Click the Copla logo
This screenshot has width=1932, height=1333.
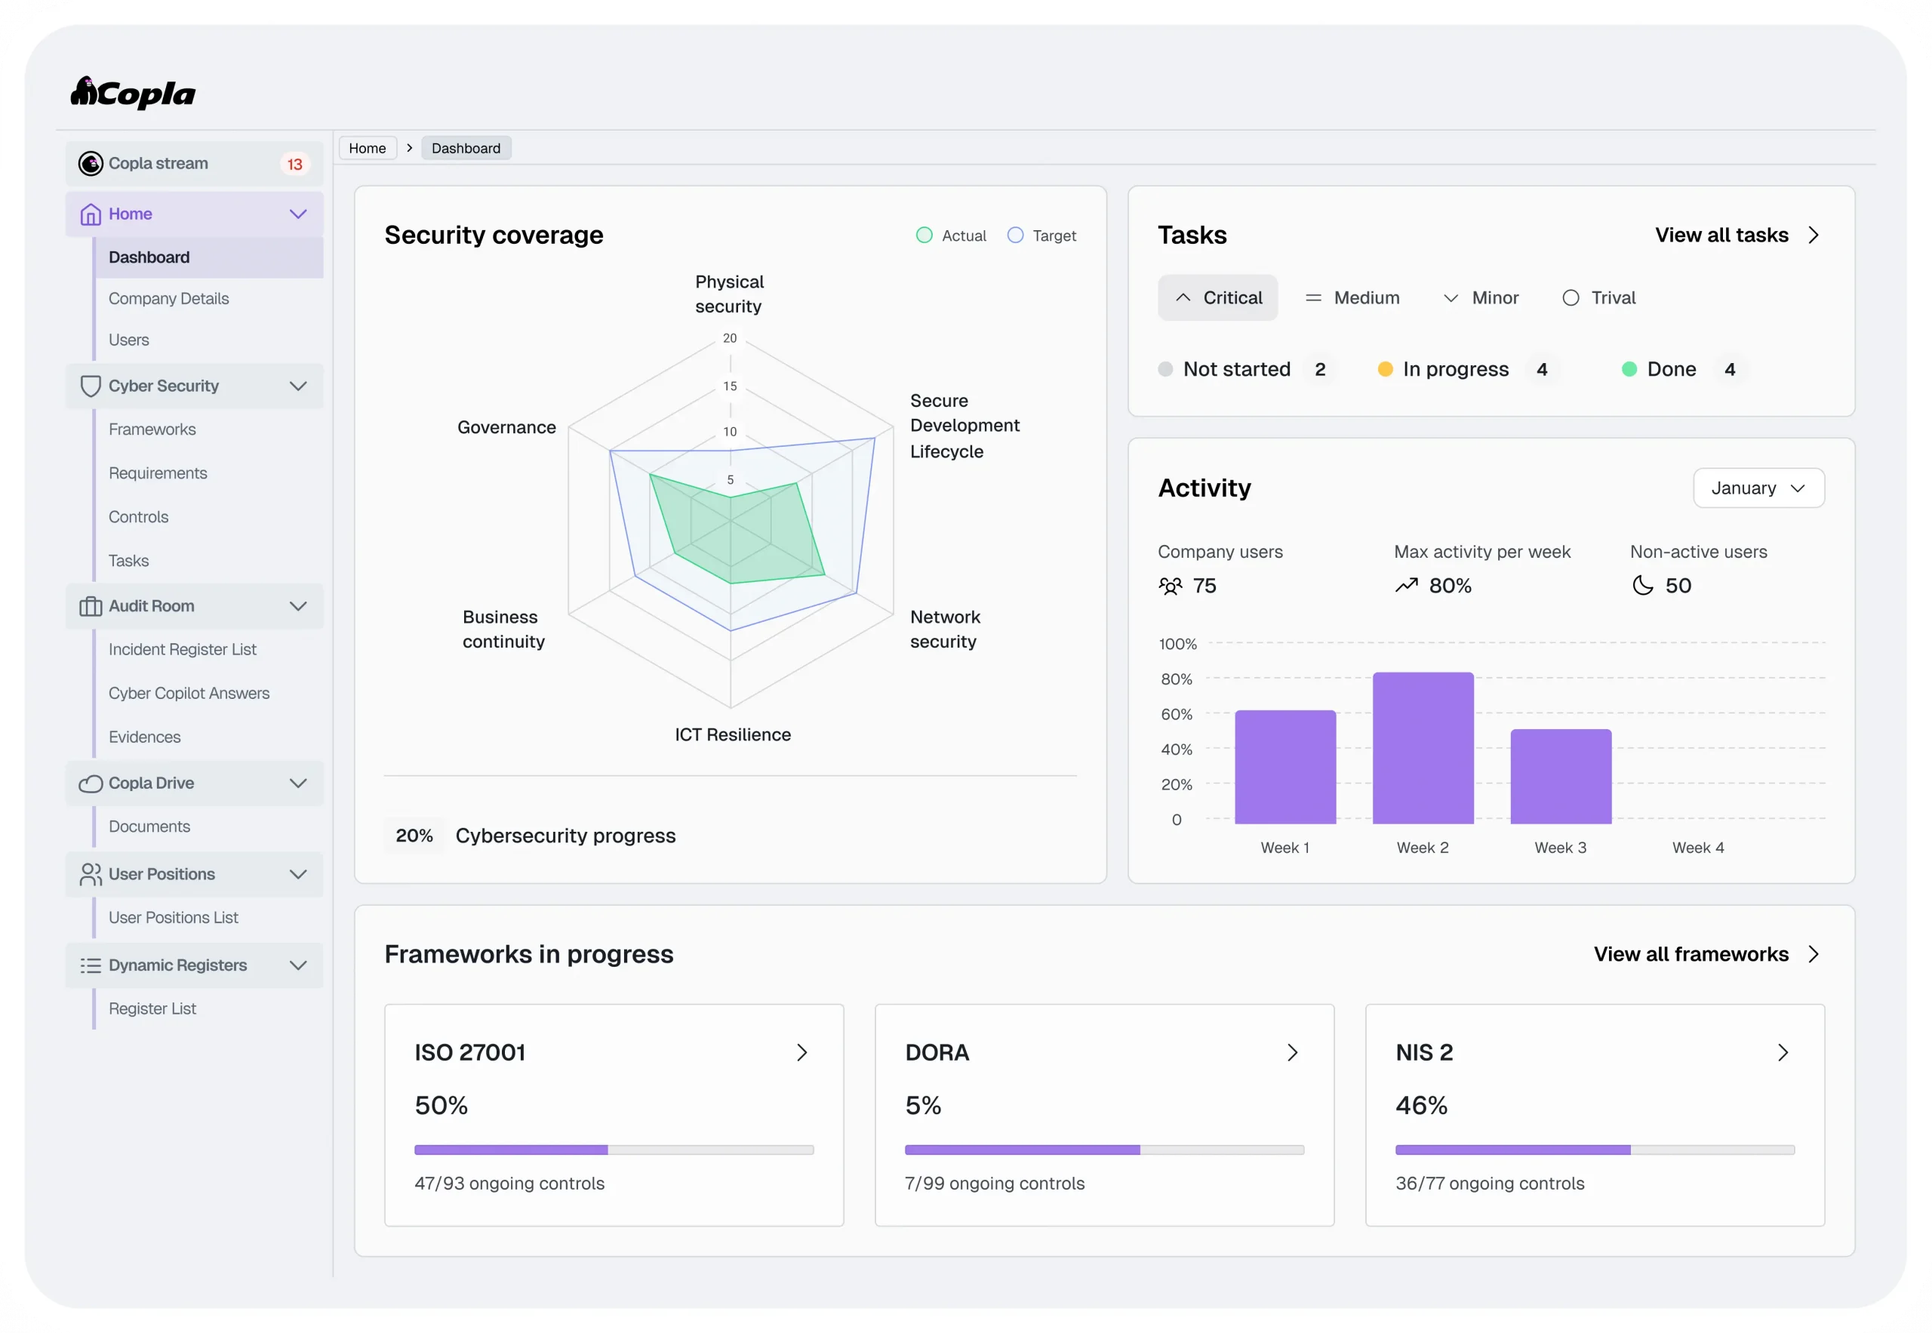tap(133, 93)
